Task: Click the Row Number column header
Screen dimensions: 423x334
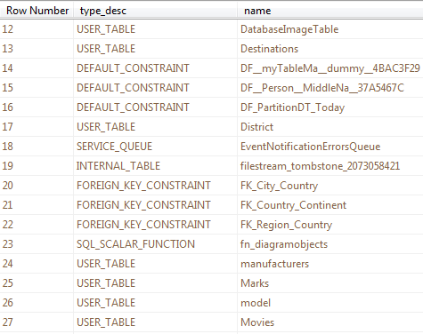Action: click(x=37, y=11)
